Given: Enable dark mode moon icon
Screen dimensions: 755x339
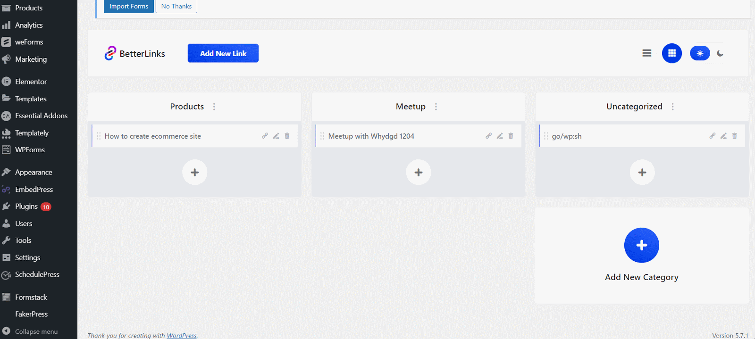Looking at the screenshot, I should tap(720, 53).
